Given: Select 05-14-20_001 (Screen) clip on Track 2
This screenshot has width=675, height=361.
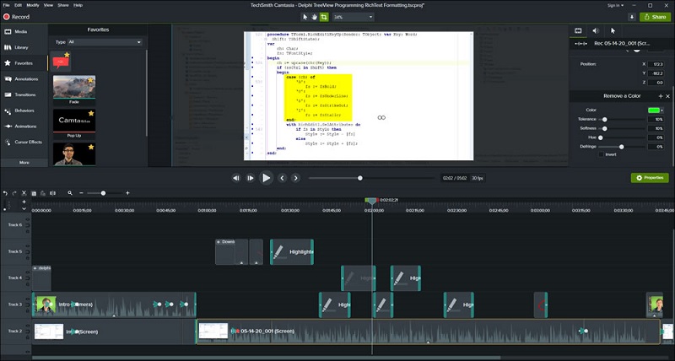Looking at the screenshot, I should tap(428, 331).
